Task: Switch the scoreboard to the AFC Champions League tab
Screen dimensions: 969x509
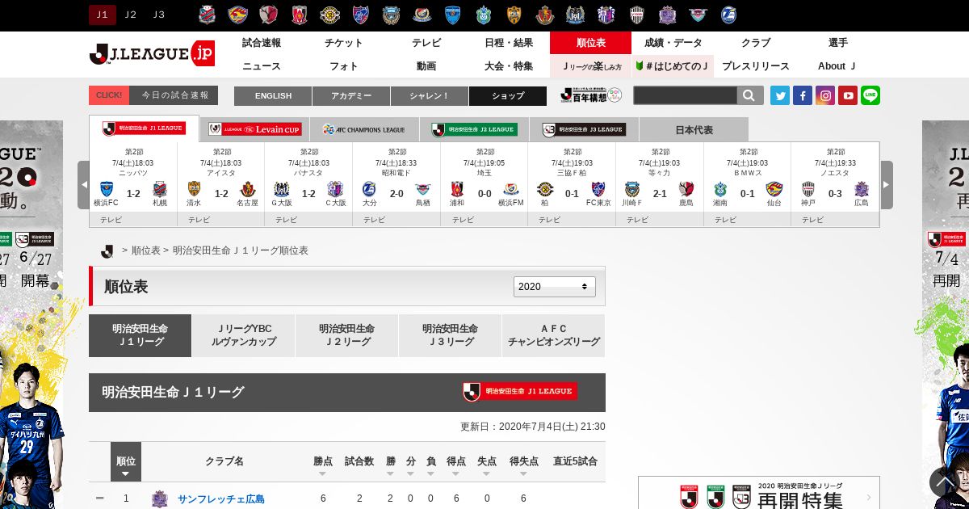Action: [364, 129]
